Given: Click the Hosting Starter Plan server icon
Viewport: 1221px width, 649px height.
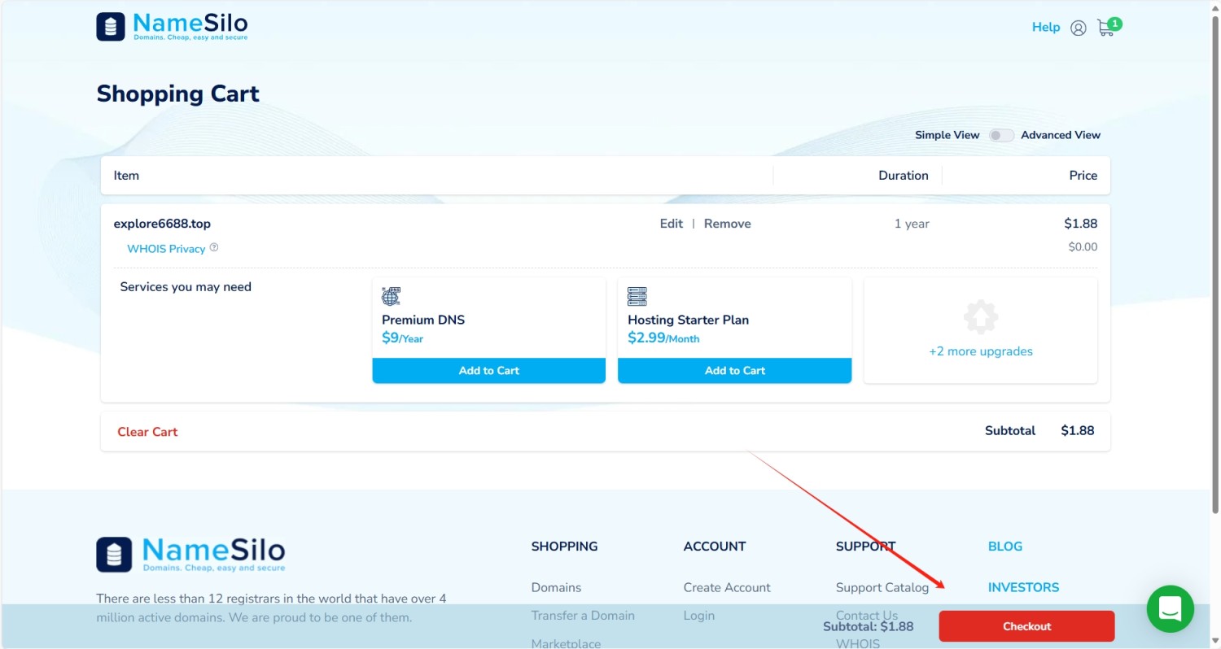Looking at the screenshot, I should point(637,296).
